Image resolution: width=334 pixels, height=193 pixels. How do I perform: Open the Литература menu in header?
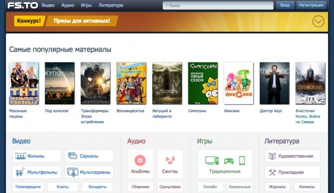tap(111, 5)
